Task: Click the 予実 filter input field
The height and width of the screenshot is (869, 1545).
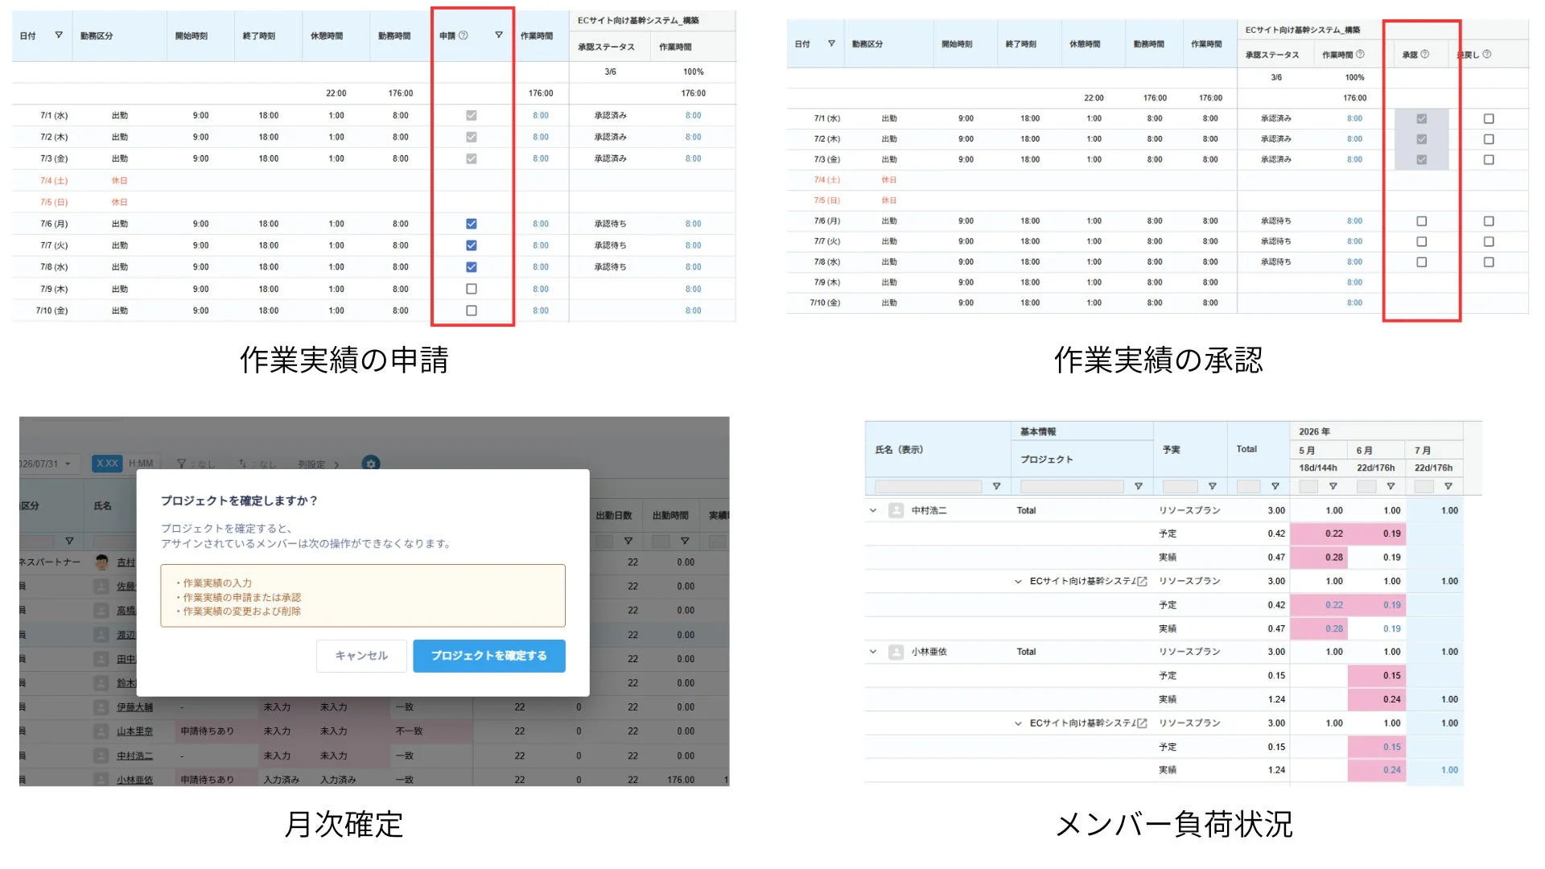Action: (1180, 487)
